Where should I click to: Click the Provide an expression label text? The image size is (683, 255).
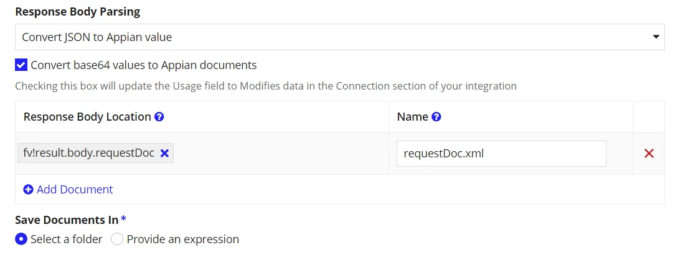(x=183, y=239)
